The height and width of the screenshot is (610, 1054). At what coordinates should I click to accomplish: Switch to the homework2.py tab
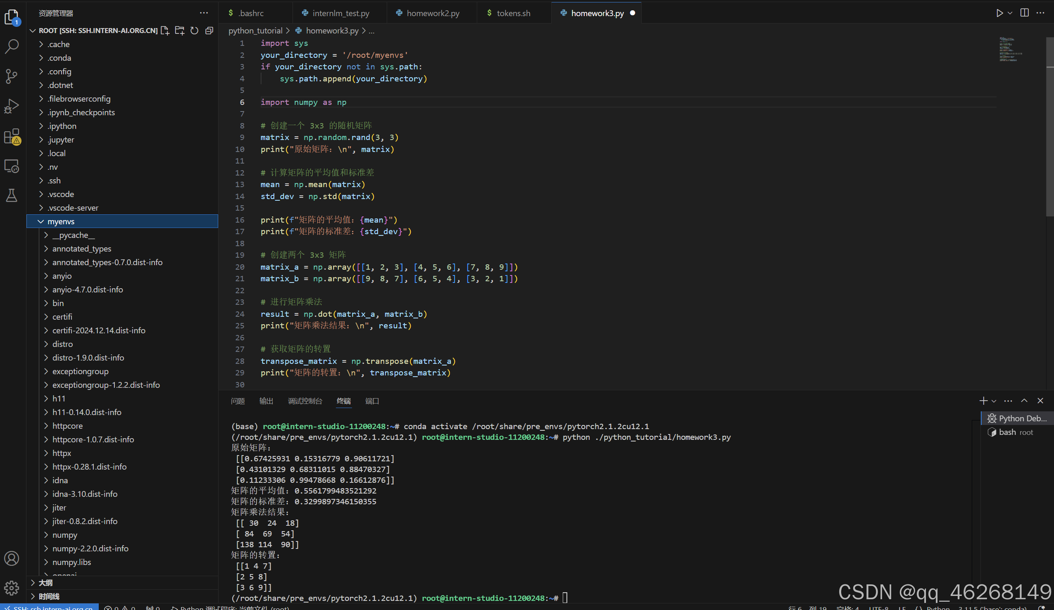coord(433,13)
